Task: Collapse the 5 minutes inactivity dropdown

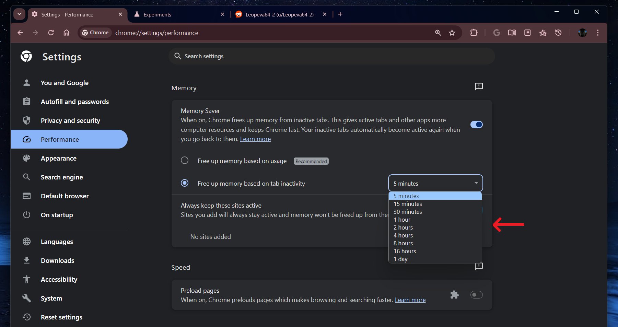Action: (x=435, y=183)
